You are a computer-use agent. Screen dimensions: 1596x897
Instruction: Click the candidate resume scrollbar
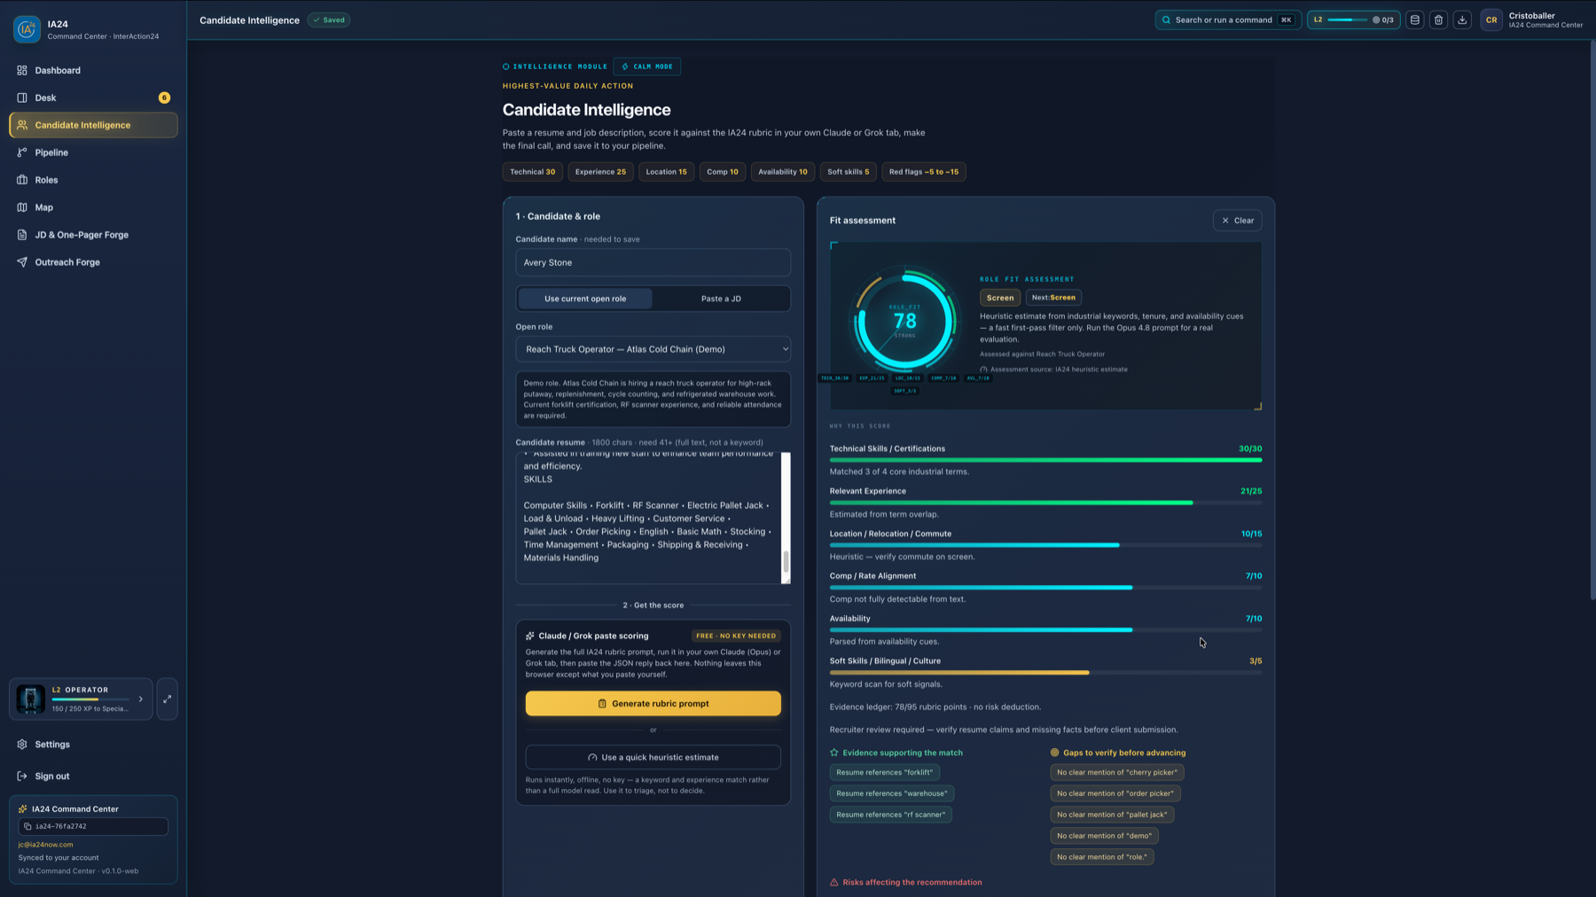point(786,562)
